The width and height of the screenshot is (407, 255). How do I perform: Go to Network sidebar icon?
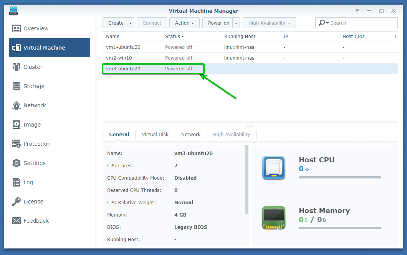(17, 105)
